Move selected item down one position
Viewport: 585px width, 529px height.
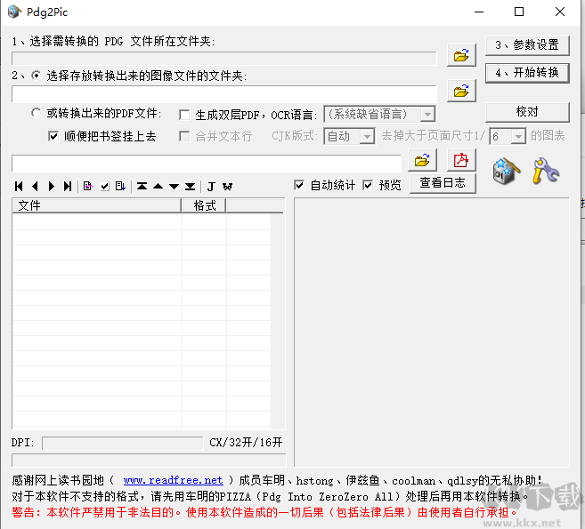pos(174,187)
